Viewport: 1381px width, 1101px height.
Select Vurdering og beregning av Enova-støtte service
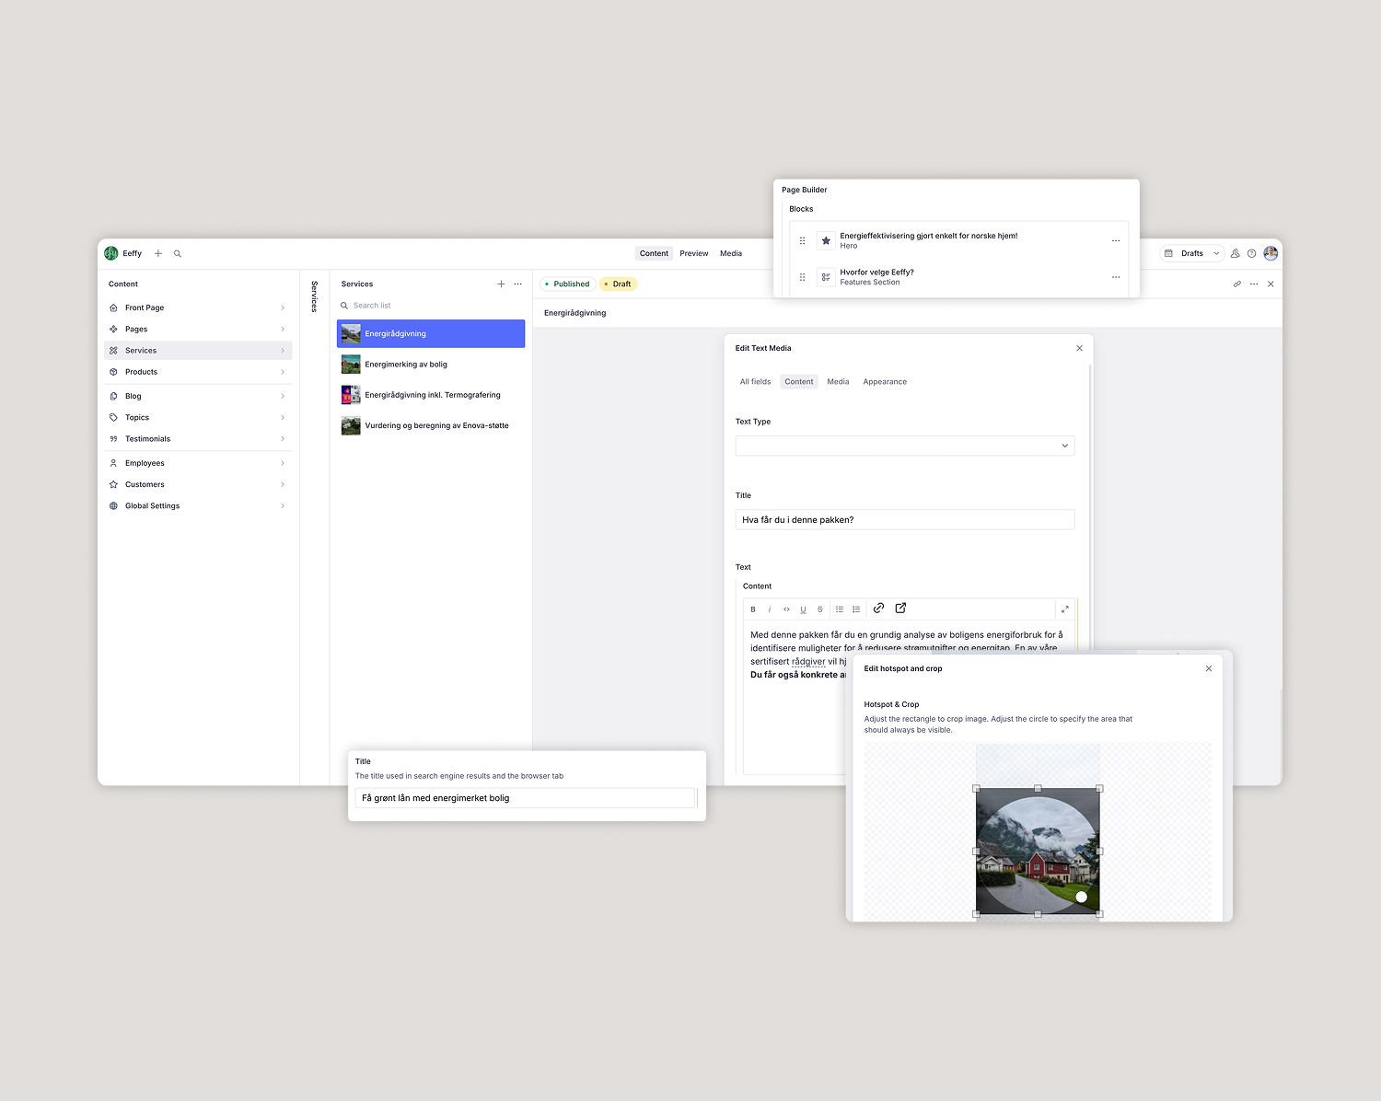(x=431, y=425)
